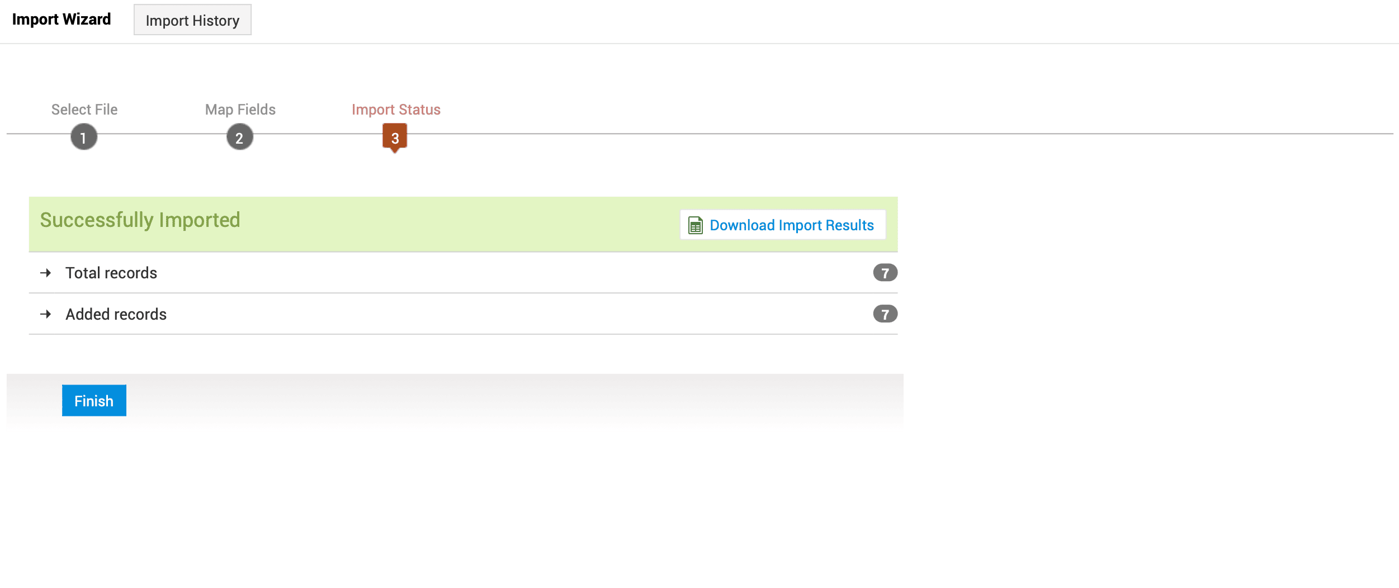This screenshot has width=1399, height=588.
Task: Expand the Added records row label
Action: point(116,314)
